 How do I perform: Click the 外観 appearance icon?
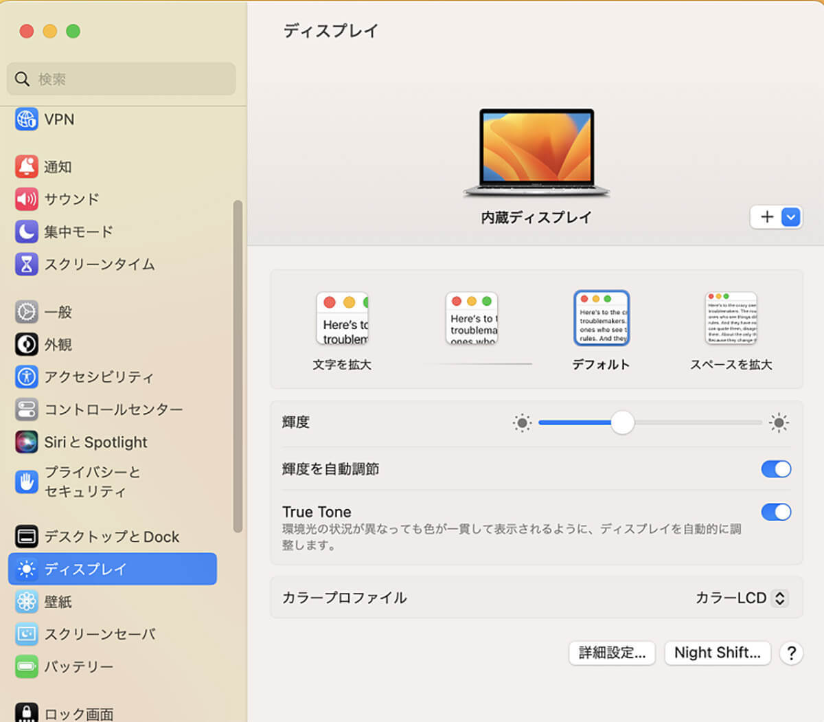(x=26, y=344)
